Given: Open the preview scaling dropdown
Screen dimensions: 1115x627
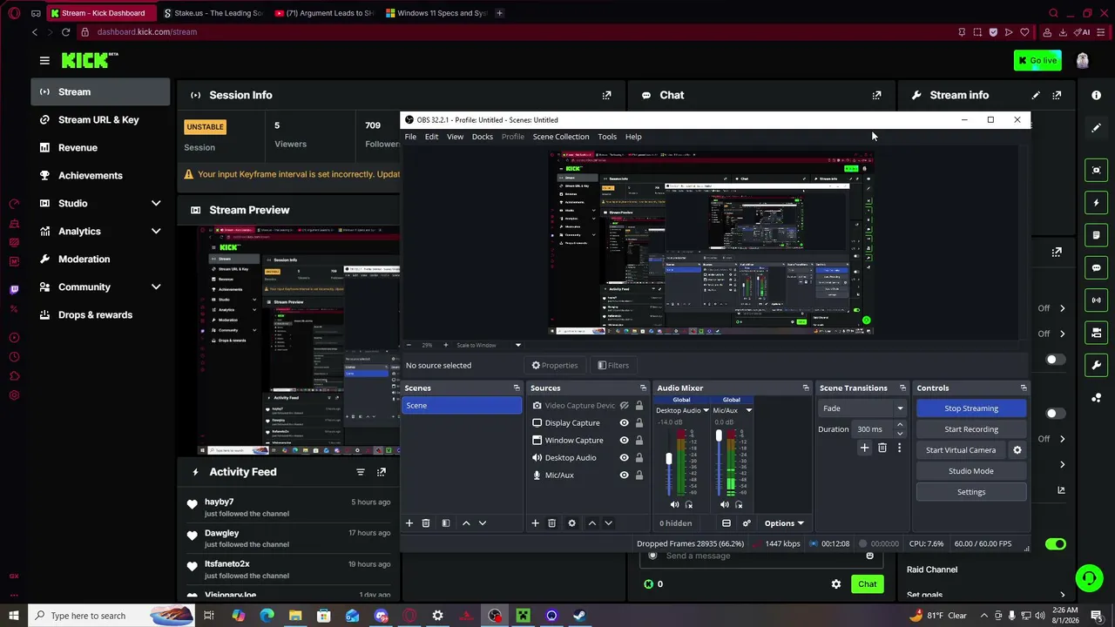Looking at the screenshot, I should 490,346.
